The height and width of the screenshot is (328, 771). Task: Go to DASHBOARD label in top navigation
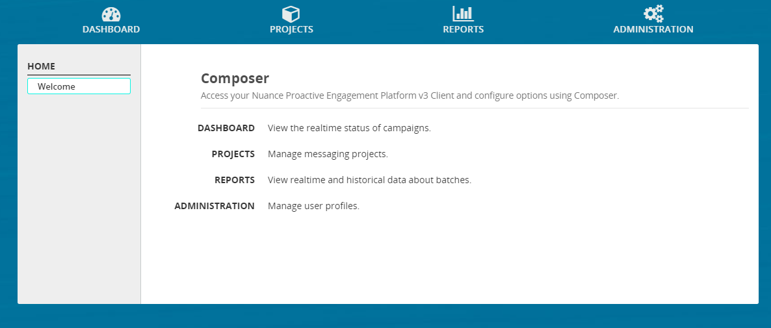[x=111, y=29]
